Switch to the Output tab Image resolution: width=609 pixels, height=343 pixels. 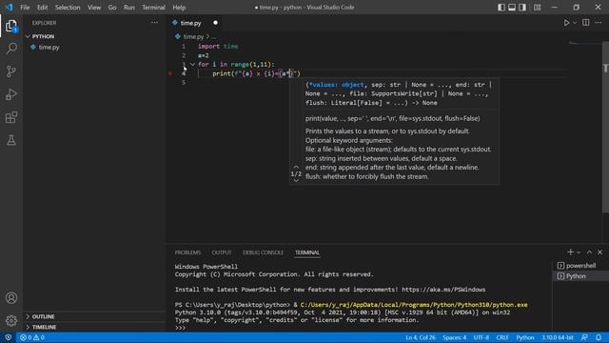click(x=222, y=252)
